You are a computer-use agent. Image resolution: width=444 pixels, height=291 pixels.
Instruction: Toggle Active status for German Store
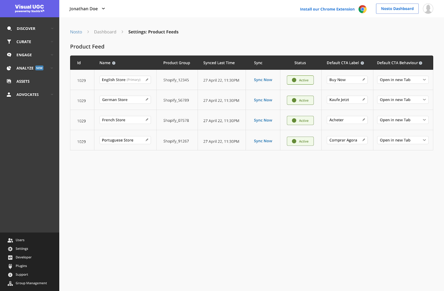[x=300, y=100]
